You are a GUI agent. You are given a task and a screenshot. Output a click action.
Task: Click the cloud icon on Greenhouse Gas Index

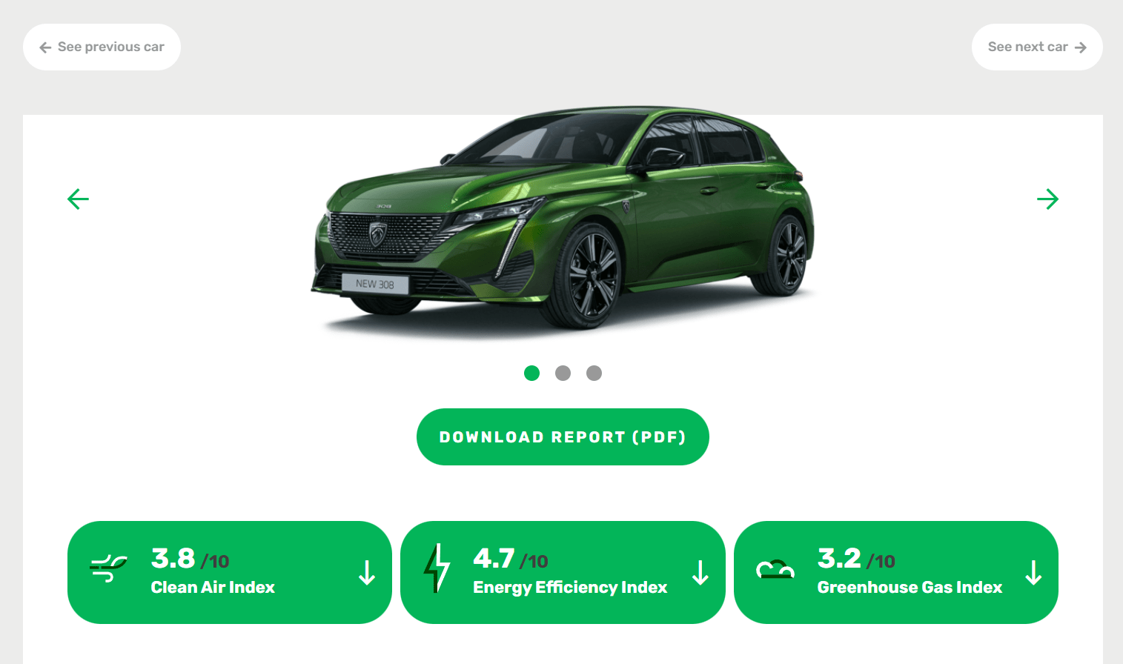(x=775, y=569)
